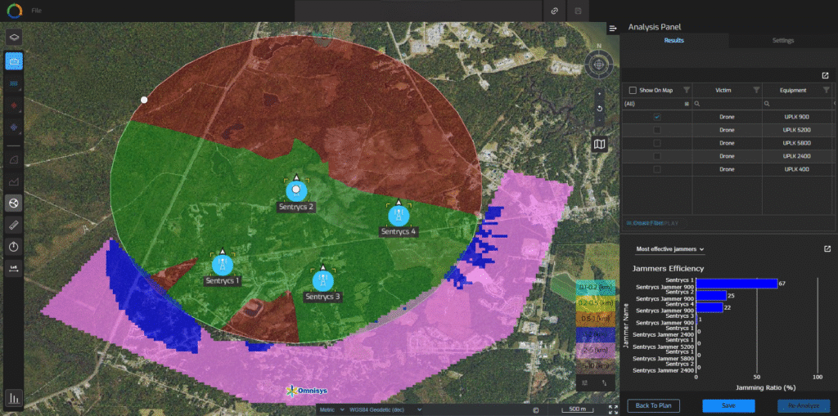Viewport: 838px width, 416px height.
Task: Click the fullscreen expand icon on map
Action: coord(613,409)
